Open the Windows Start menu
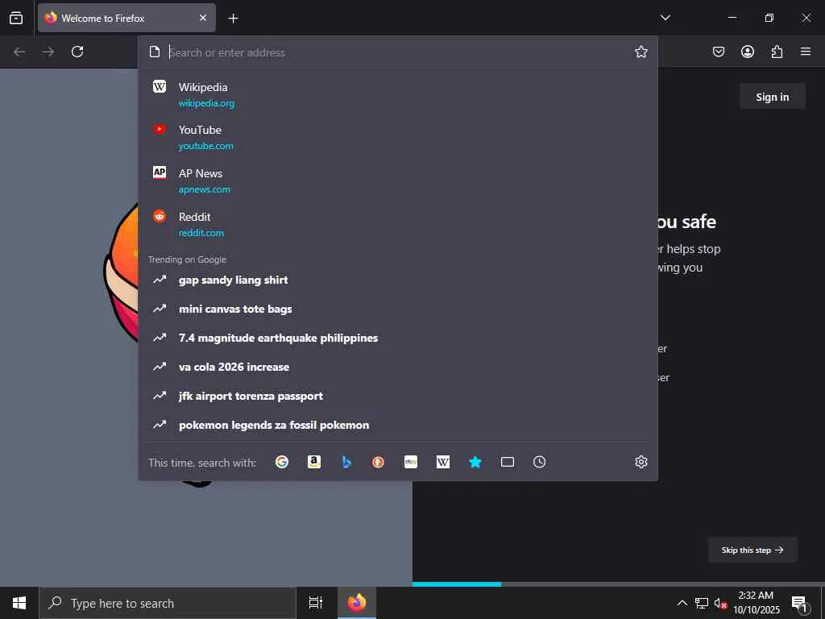 19,603
